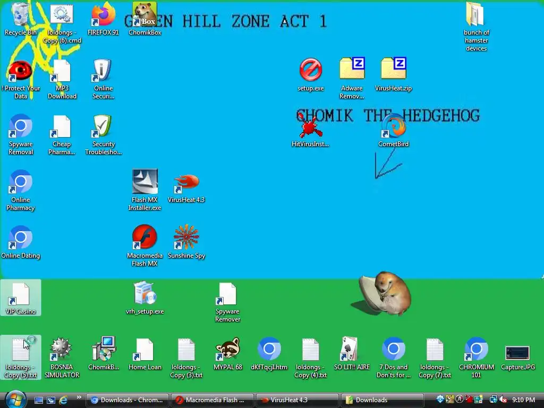This screenshot has width=544, height=408.
Task: Expand the quick launch overflow chevron
Action: click(79, 397)
